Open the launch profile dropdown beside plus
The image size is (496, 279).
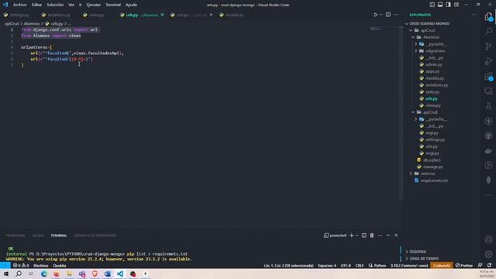coord(356,236)
